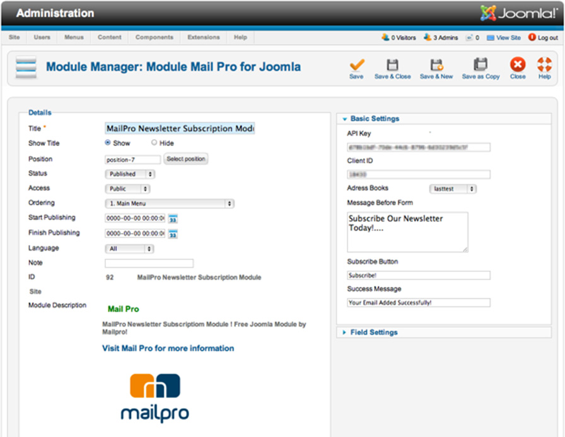Open the Adress Books dropdown
565x437 pixels.
[453, 189]
